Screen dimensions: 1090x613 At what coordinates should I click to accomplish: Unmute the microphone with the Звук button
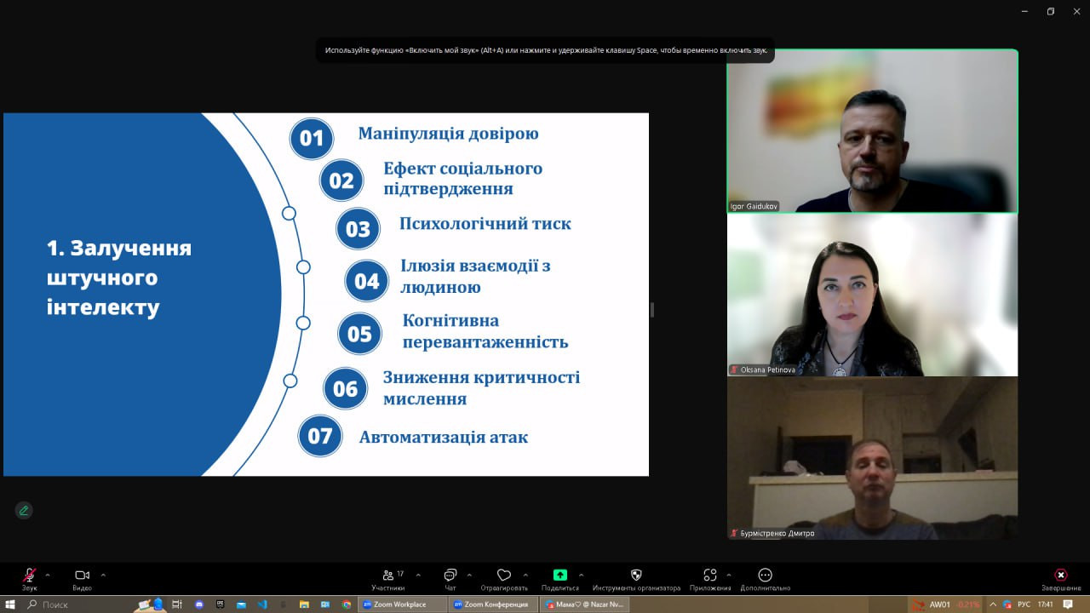point(30,579)
